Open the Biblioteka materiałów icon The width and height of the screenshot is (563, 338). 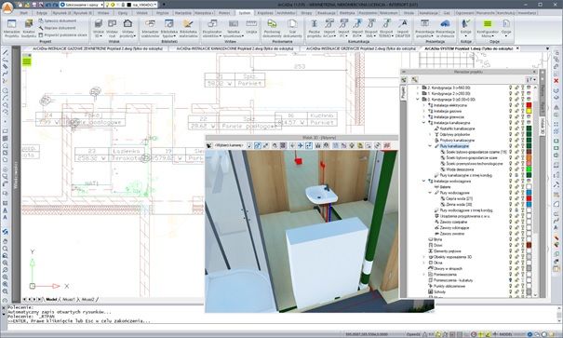tap(188, 28)
